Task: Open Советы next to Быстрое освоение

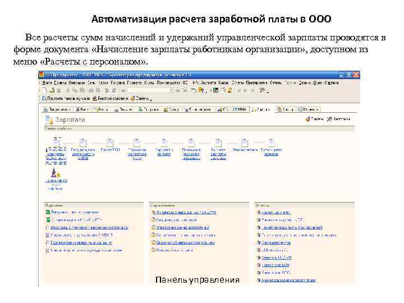Action: [140, 98]
